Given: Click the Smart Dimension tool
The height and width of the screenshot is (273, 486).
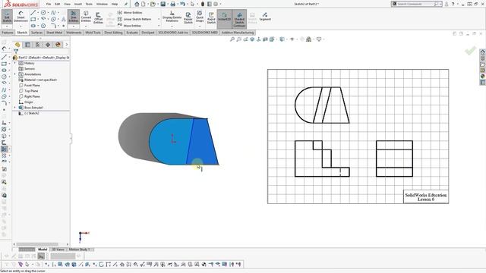Looking at the screenshot, I should [21, 17].
